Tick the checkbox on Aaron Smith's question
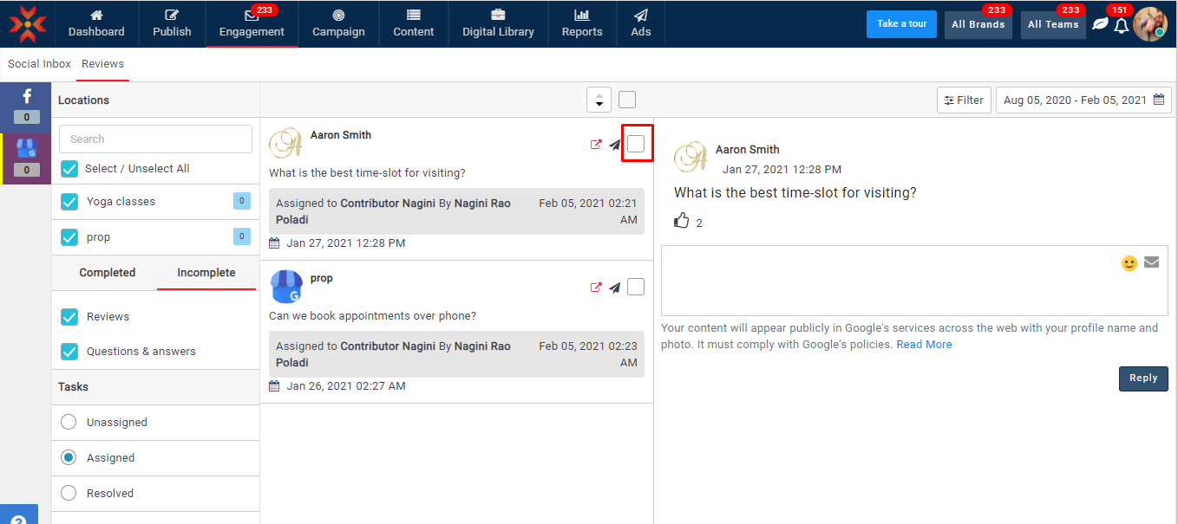Image resolution: width=1178 pixels, height=524 pixels. click(x=636, y=144)
